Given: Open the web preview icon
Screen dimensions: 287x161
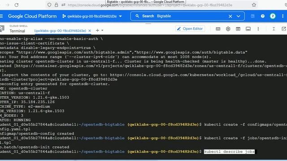Looking at the screenshot, I should tap(238, 29).
